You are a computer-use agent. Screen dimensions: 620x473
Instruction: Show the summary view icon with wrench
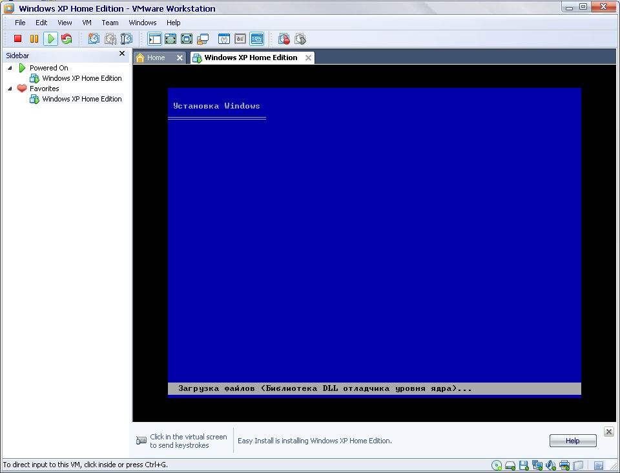[224, 39]
